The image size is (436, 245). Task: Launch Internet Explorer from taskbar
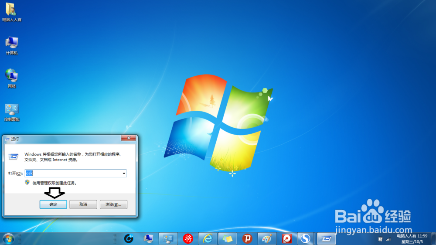(x=208, y=238)
